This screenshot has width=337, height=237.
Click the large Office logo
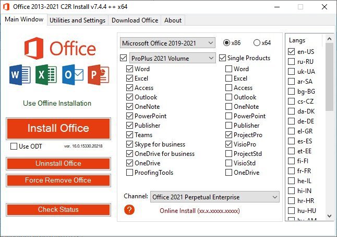click(60, 48)
